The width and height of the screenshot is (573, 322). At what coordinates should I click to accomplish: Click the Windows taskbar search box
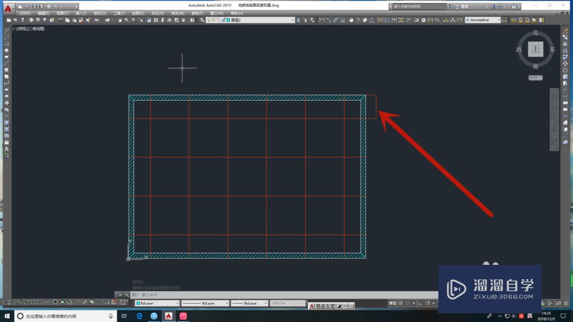point(66,316)
